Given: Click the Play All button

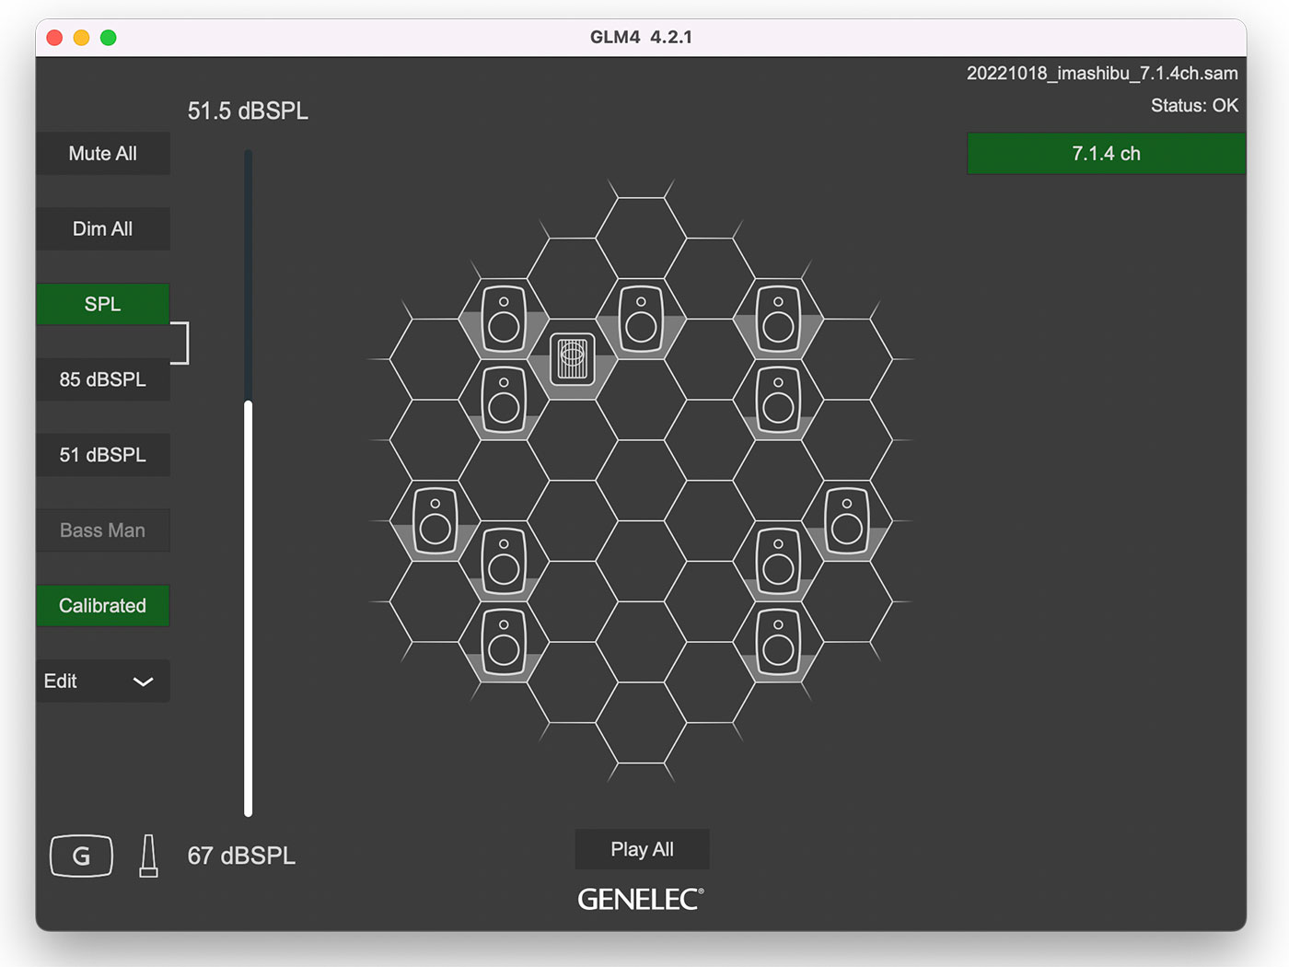Looking at the screenshot, I should 643,849.
